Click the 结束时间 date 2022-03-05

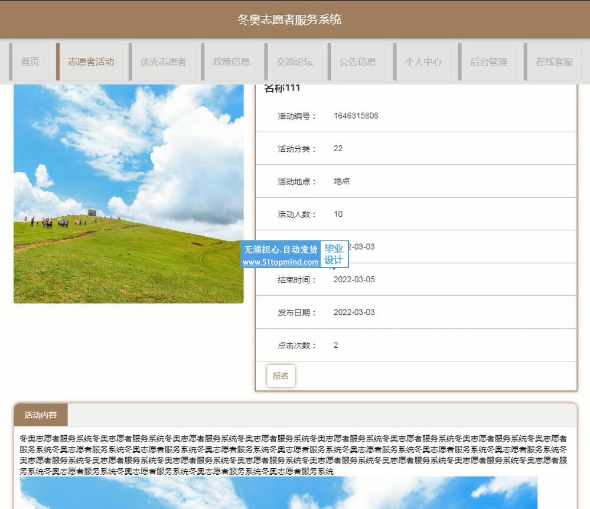(x=354, y=279)
